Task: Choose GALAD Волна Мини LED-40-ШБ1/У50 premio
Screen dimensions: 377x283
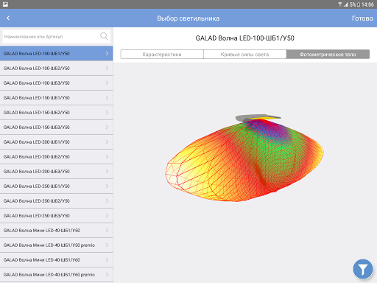Action: coord(57,245)
